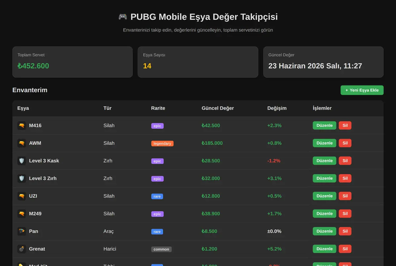
Task: Click the M249 gun icon
Action: click(21, 214)
